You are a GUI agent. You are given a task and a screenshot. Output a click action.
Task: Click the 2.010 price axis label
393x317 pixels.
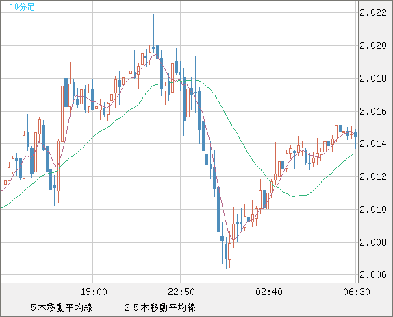tap(373, 209)
